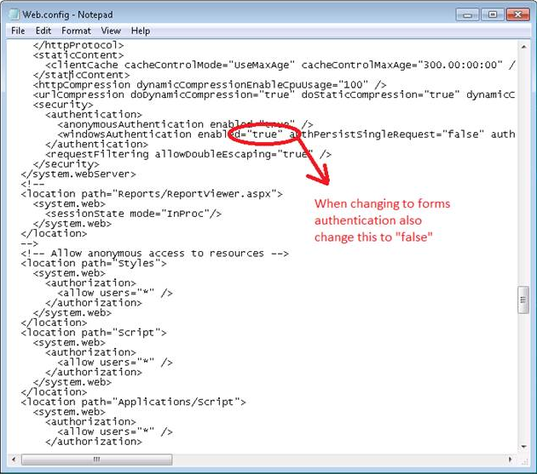Click the horizontal scrollbar right arrow

pos(511,460)
